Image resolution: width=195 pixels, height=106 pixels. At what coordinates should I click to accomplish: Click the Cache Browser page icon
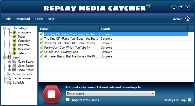pos(9,78)
